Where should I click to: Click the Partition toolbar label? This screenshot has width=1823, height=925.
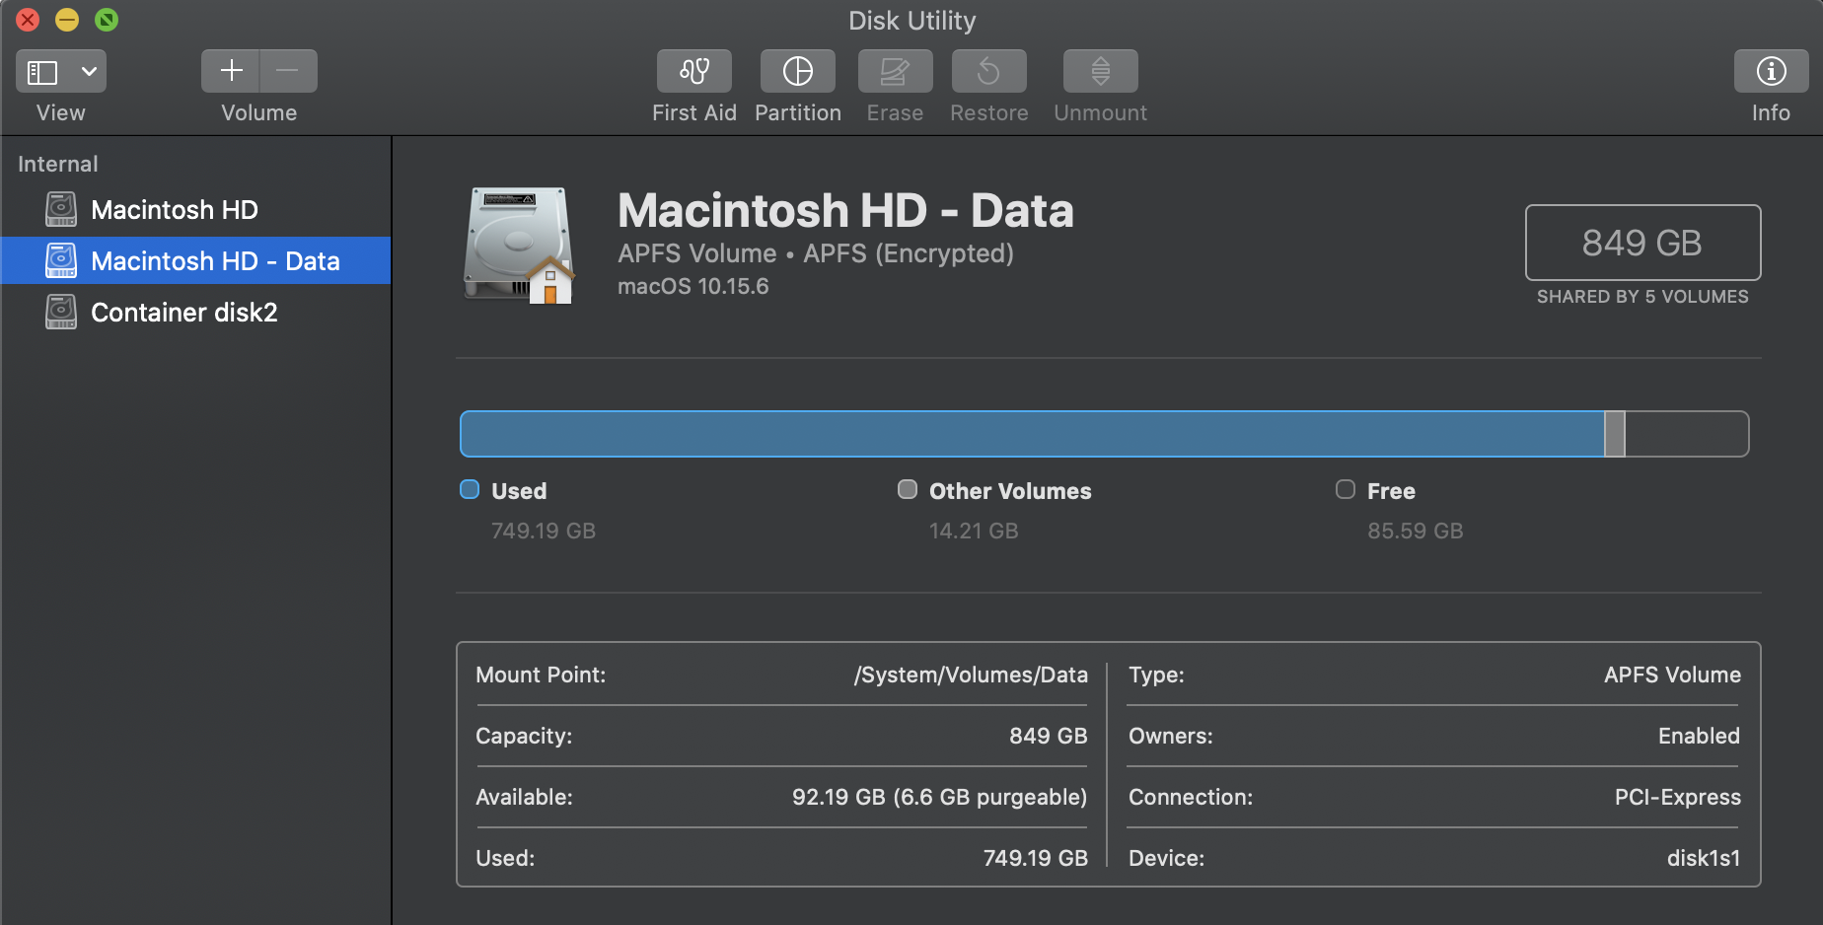(x=798, y=112)
